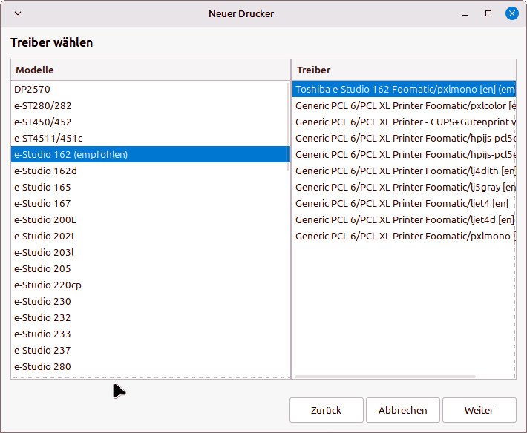Viewport: 527px width, 433px height.
Task: Select Generic PCL 6 Foomatic/lj5gray driver
Action: [x=404, y=187]
